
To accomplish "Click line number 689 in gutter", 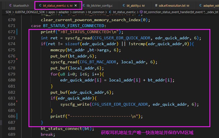I will 11,134.
